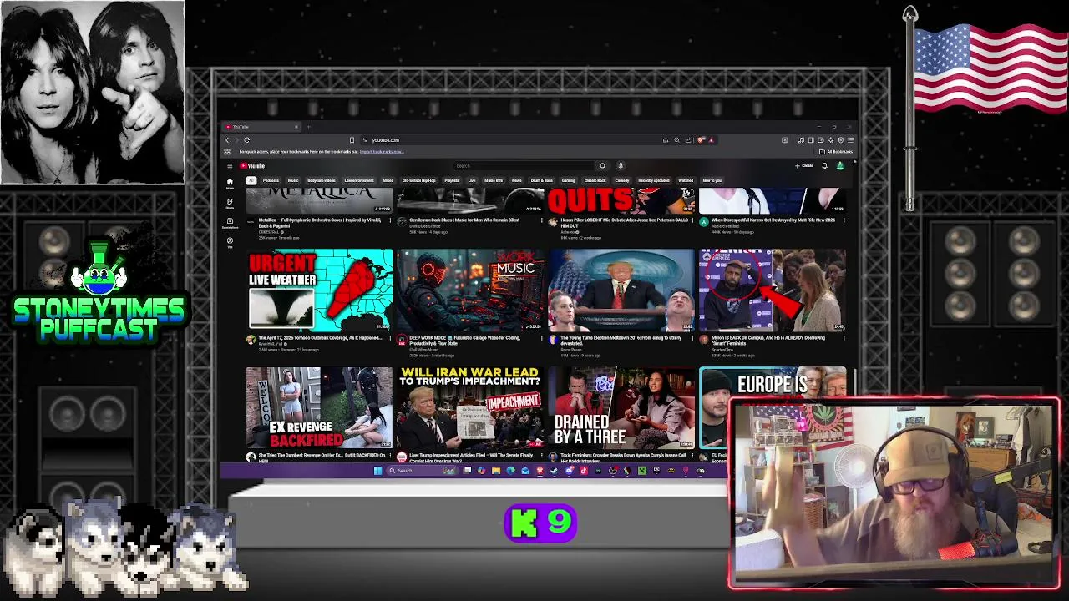
Task: Open the Brave Shields lion icon
Action: (701, 139)
